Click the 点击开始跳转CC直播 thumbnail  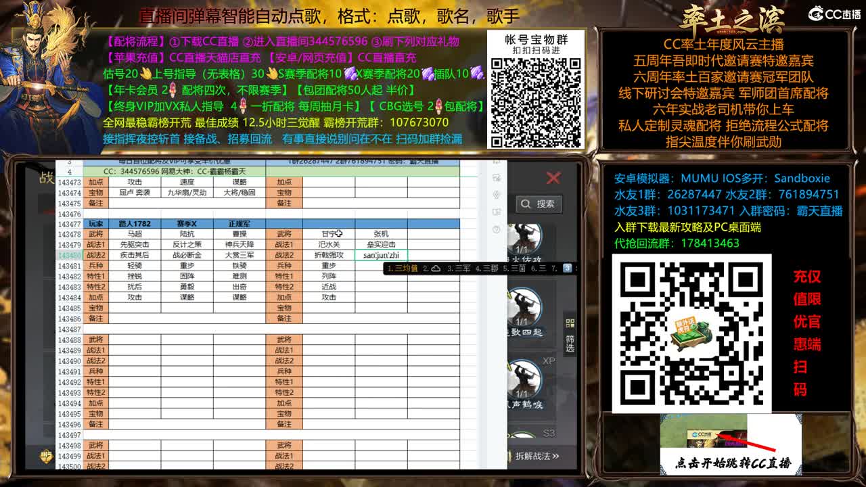click(x=731, y=443)
